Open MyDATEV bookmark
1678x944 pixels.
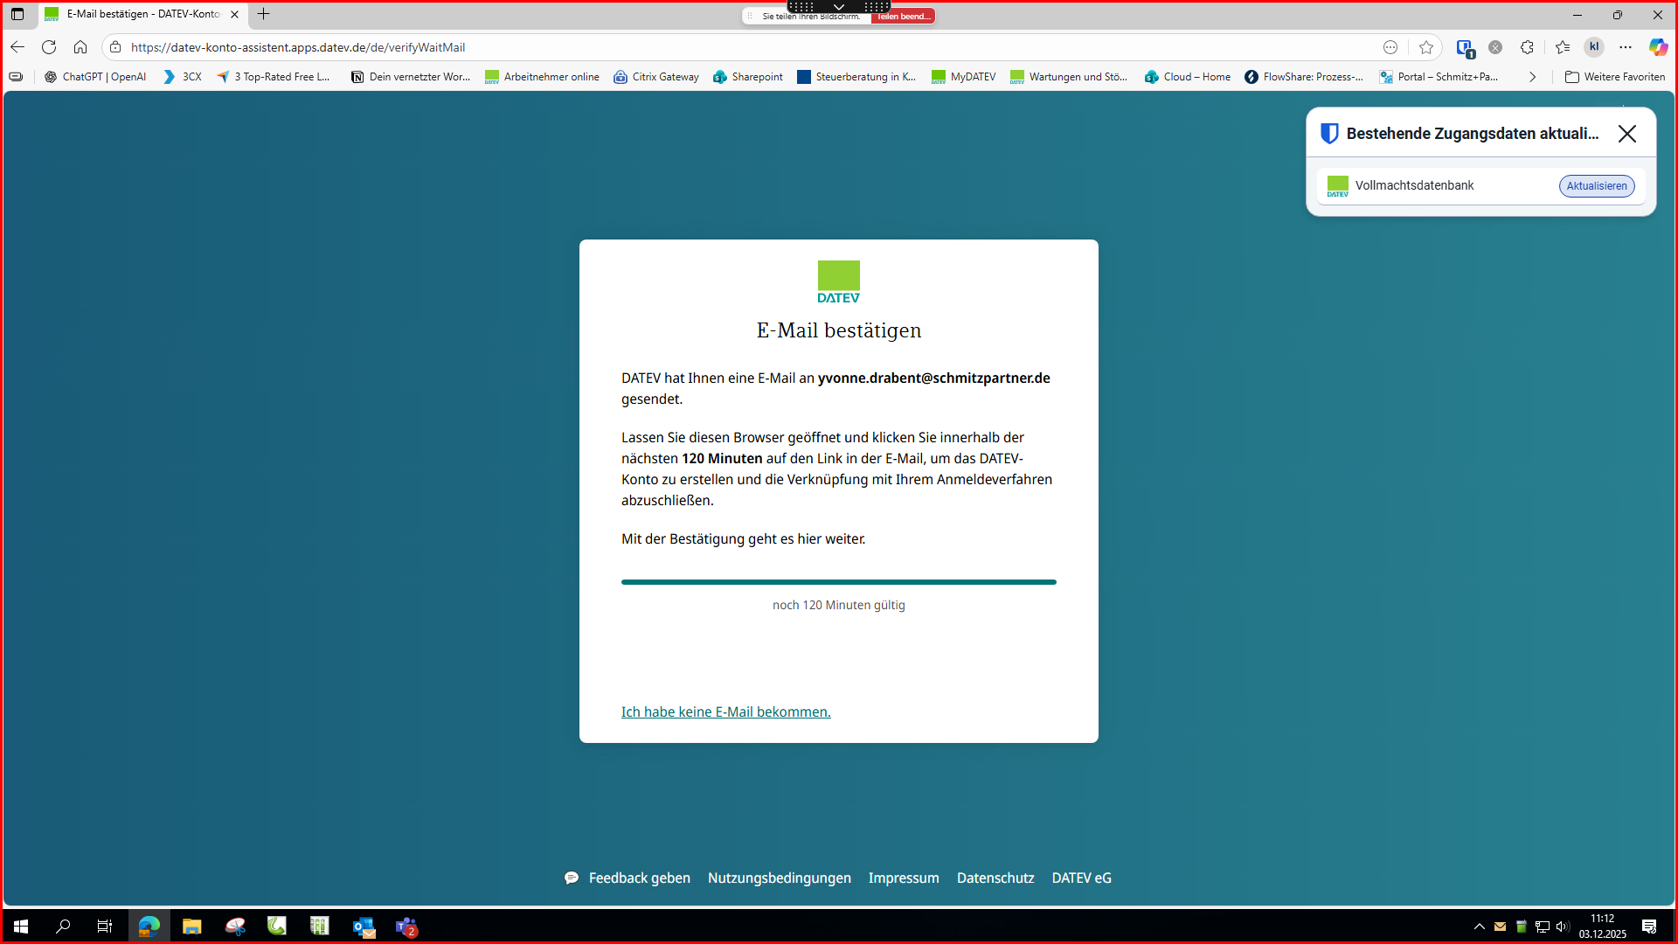[963, 77]
